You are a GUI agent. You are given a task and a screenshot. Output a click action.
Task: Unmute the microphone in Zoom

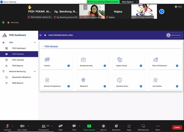[7, 127]
